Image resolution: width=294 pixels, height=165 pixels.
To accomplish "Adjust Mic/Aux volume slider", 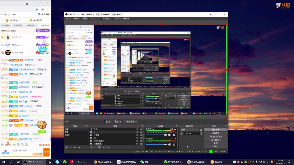I will pyautogui.click(x=157, y=135).
